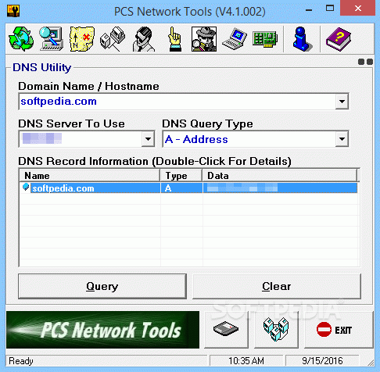Open the green network card tool

(265, 39)
